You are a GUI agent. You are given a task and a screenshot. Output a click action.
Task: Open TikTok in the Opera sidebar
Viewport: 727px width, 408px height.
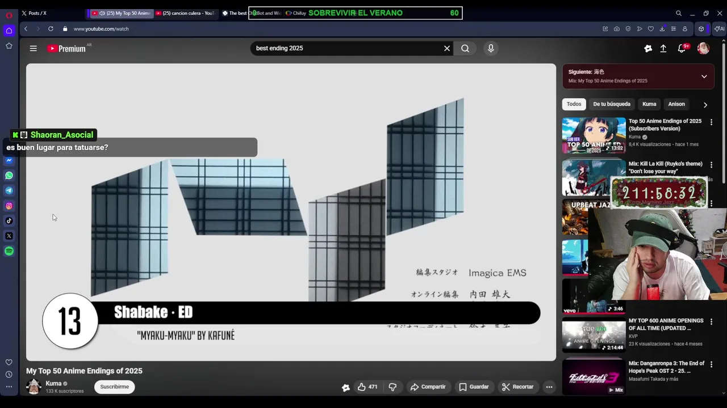[9, 221]
